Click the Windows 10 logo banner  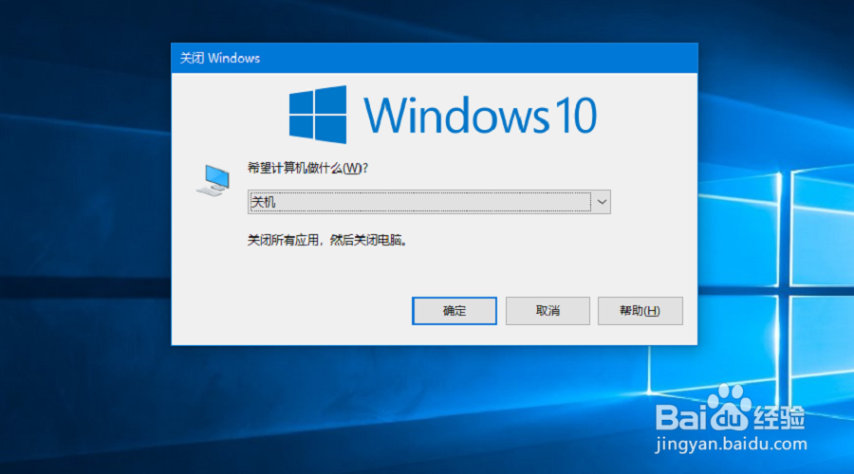pos(443,115)
